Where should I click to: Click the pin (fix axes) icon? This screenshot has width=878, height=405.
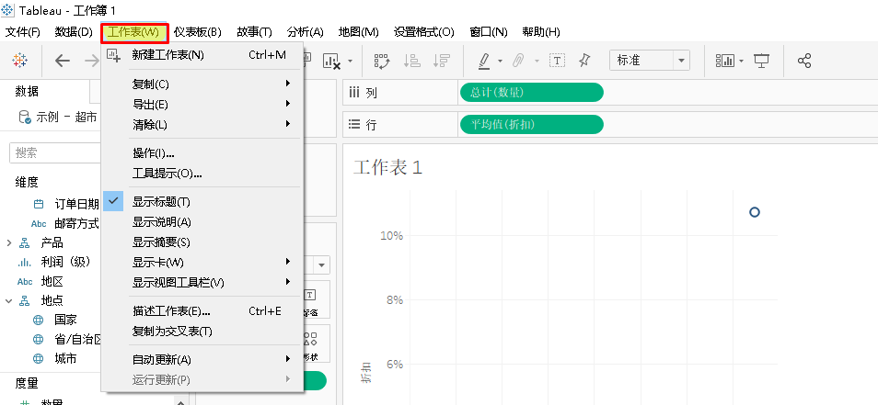click(583, 61)
